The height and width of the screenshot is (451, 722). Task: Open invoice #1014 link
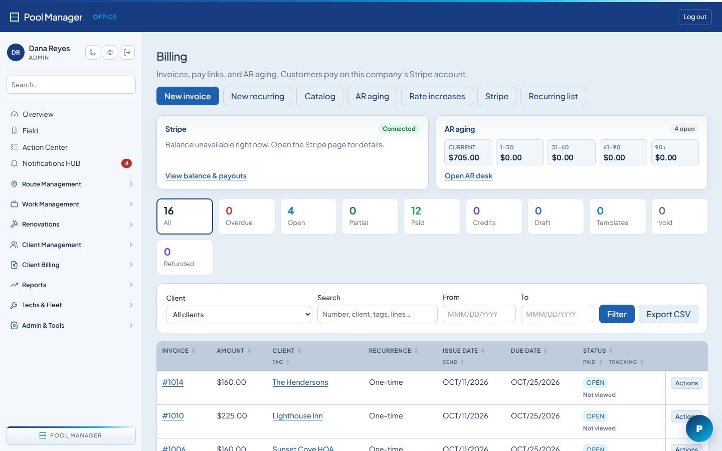click(x=172, y=382)
